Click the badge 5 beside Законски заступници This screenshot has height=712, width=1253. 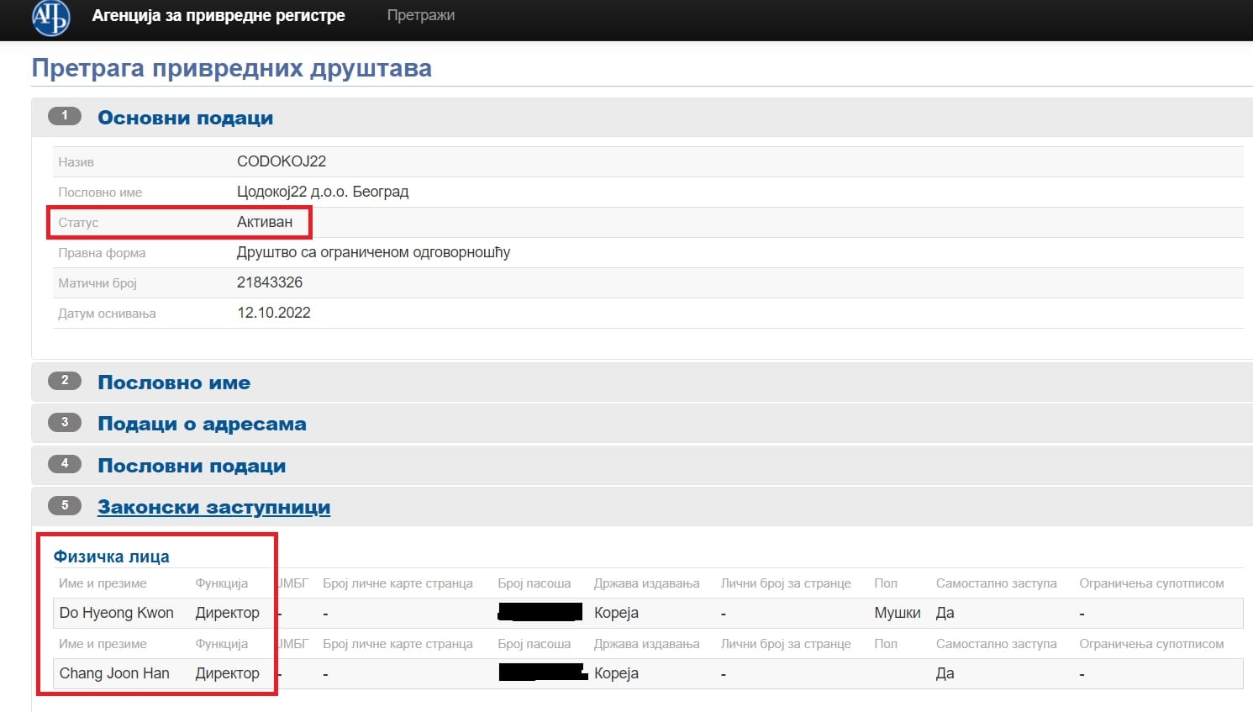[65, 506]
